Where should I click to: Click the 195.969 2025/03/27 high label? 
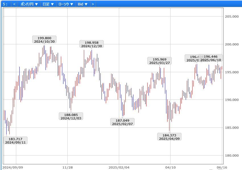[160, 61]
